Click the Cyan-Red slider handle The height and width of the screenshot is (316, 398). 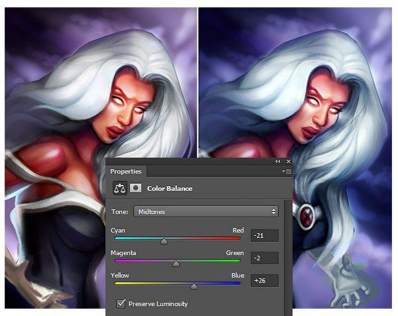click(x=164, y=242)
